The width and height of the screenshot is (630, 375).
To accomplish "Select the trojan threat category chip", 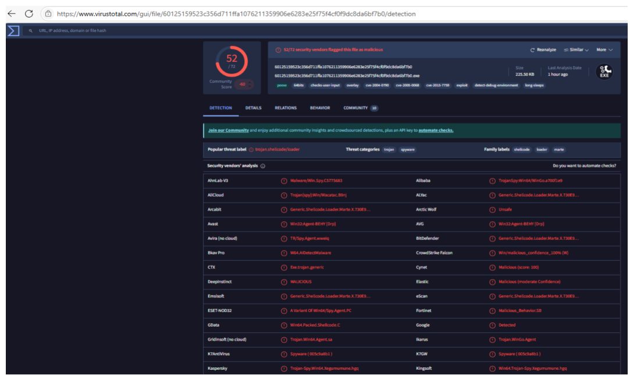I will point(390,149).
